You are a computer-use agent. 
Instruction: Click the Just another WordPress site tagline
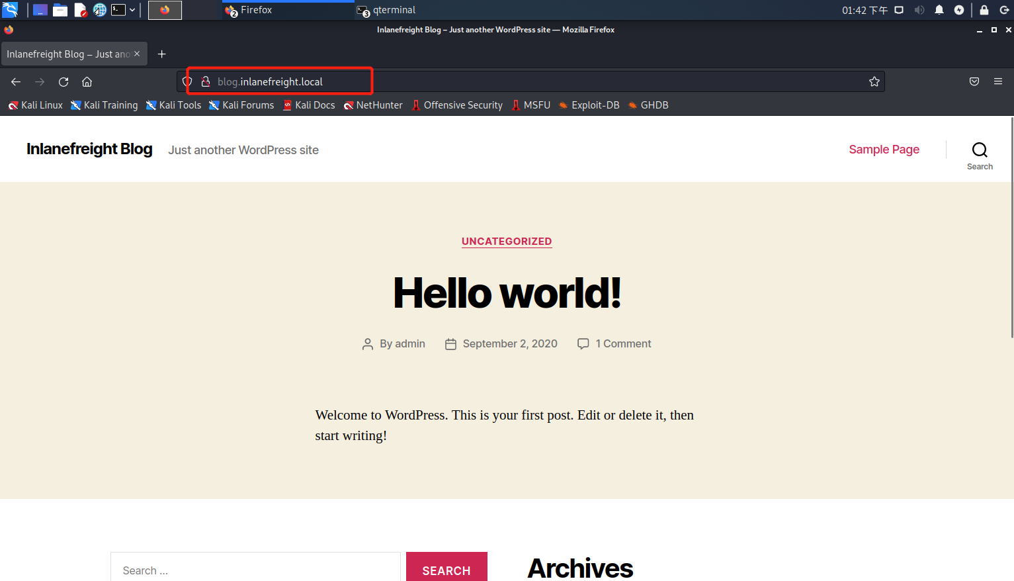pyautogui.click(x=243, y=150)
